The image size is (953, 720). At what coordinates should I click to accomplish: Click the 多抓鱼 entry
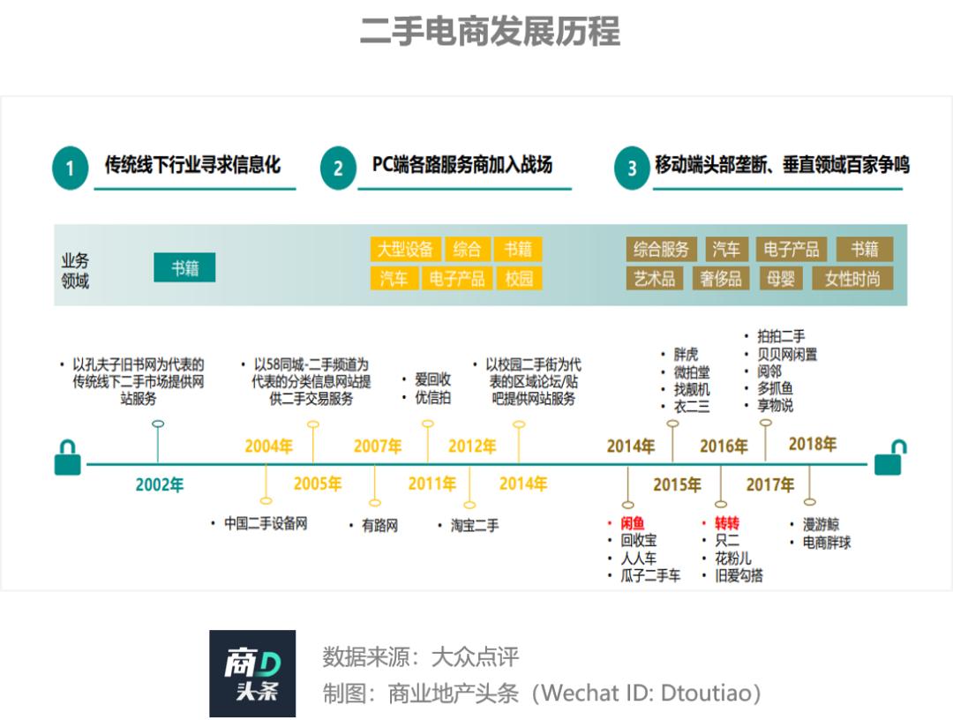775,388
